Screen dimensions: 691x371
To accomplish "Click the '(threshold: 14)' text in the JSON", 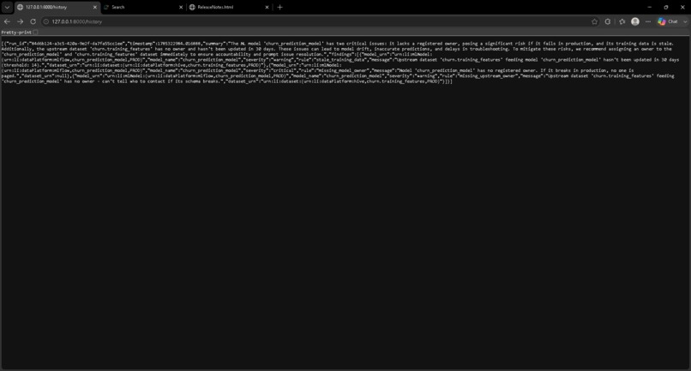I will point(22,65).
